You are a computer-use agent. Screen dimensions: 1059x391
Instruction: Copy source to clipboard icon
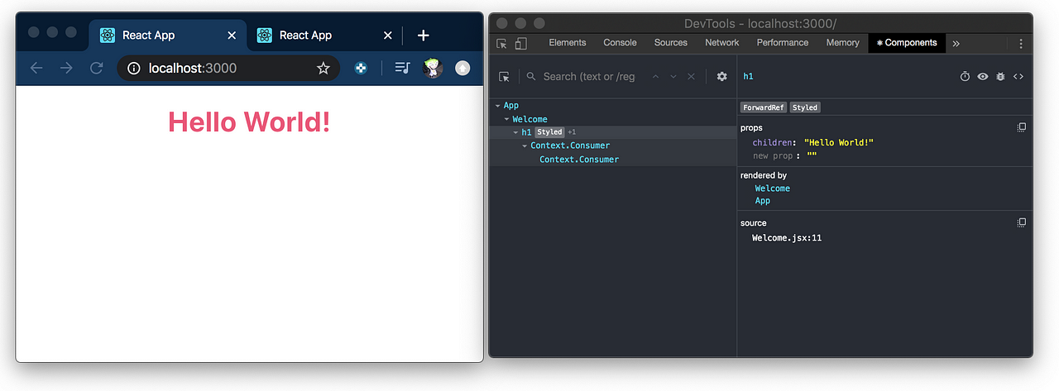pos(1022,222)
